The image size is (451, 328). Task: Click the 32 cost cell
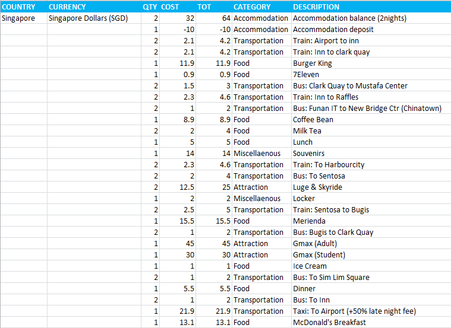click(x=178, y=18)
